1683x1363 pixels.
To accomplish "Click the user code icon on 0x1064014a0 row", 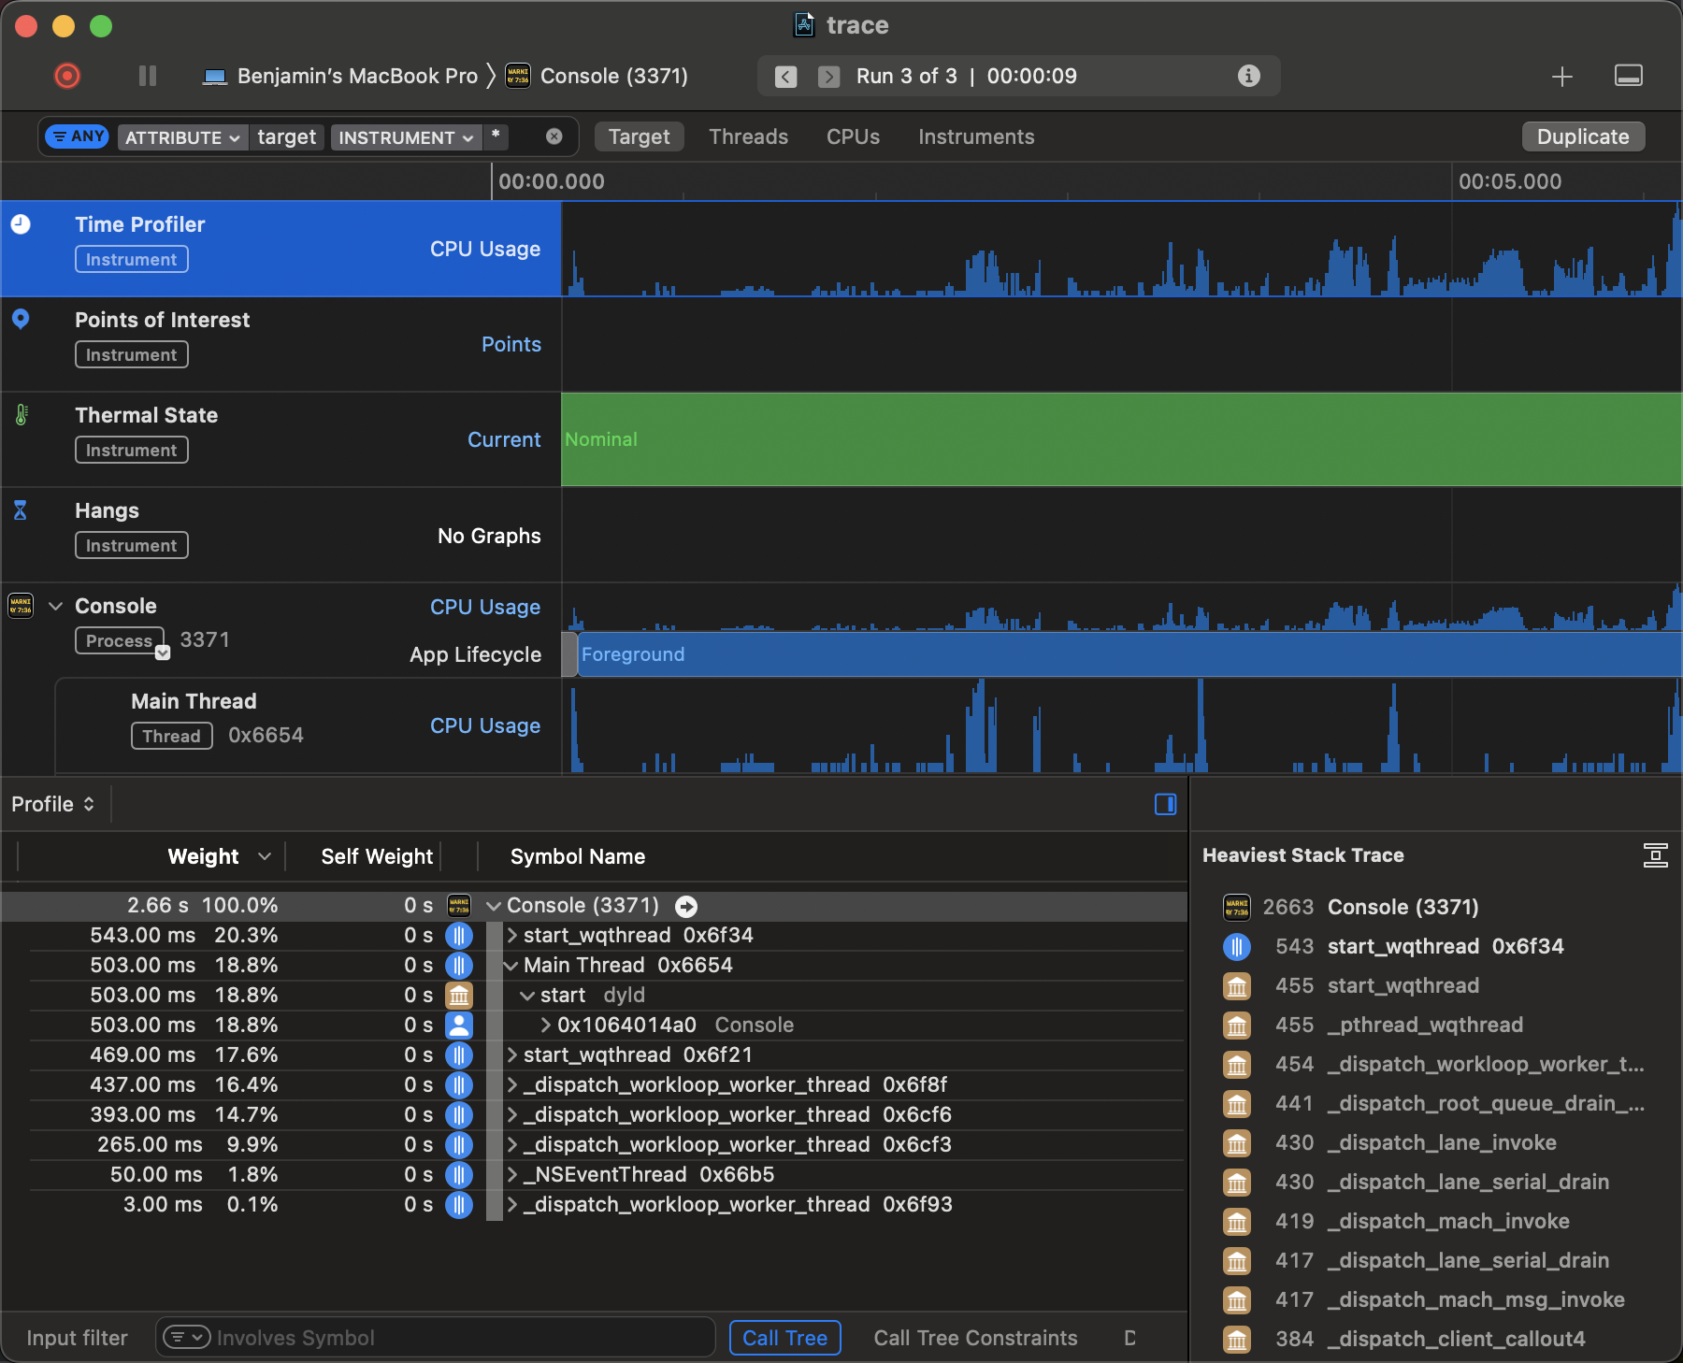I will pos(459,1026).
